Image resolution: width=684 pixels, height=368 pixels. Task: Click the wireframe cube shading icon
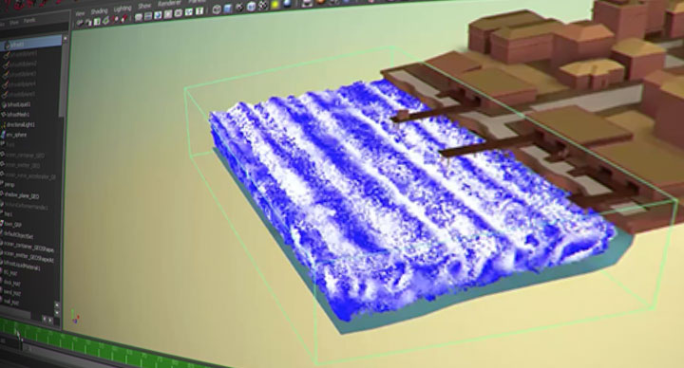(217, 9)
